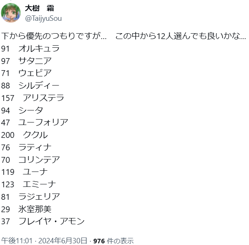The width and height of the screenshot is (249, 245).
Task: Click the first line starting 下から優先のつもり
Action: tap(124, 36)
